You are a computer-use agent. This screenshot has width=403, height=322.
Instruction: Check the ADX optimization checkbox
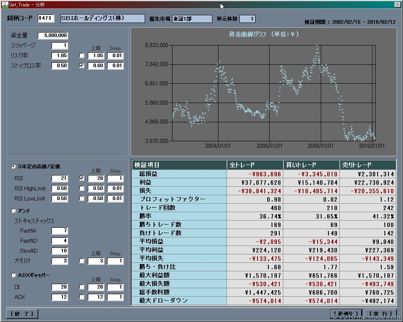click(x=82, y=297)
